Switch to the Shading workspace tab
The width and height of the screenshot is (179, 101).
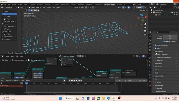pyautogui.click(x=73, y=4)
